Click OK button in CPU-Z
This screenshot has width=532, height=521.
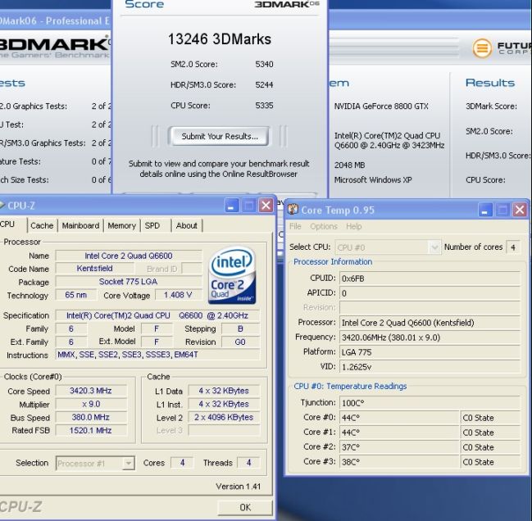[x=245, y=507]
